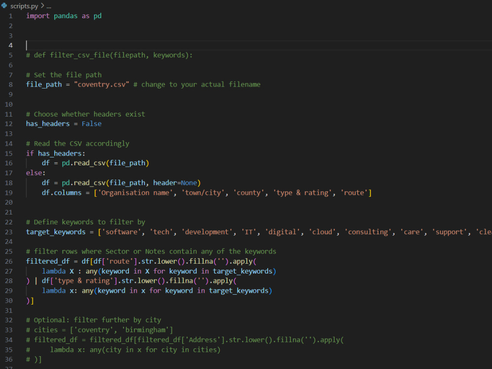Click 'read_csv' call on line 16
Image resolution: width=492 pixels, height=369 pixels.
(90, 163)
